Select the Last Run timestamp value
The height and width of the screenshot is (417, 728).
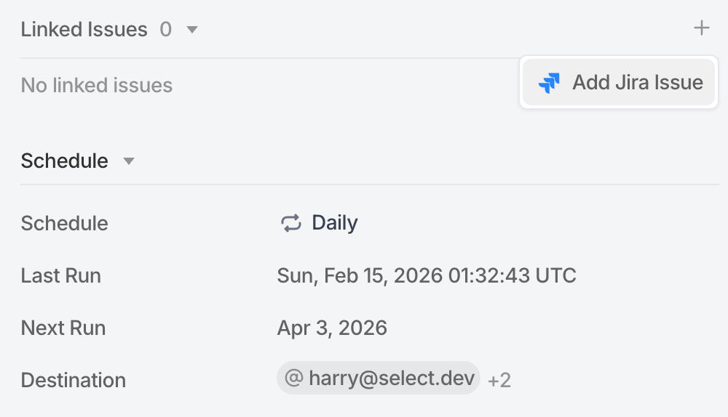(x=426, y=276)
